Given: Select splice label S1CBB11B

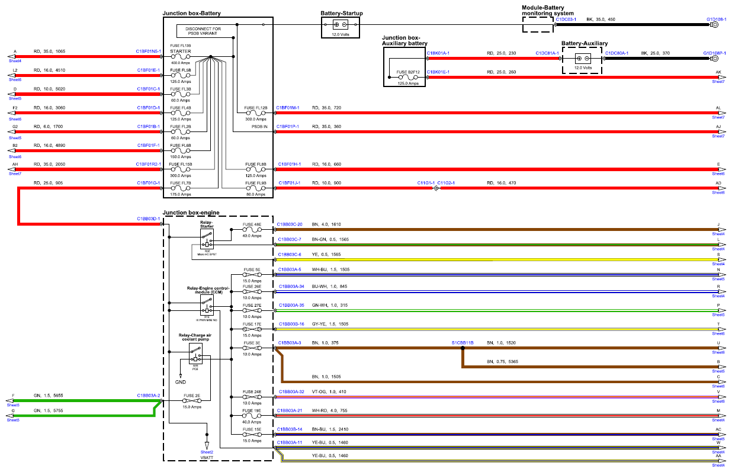Looking at the screenshot, I should 463,343.
